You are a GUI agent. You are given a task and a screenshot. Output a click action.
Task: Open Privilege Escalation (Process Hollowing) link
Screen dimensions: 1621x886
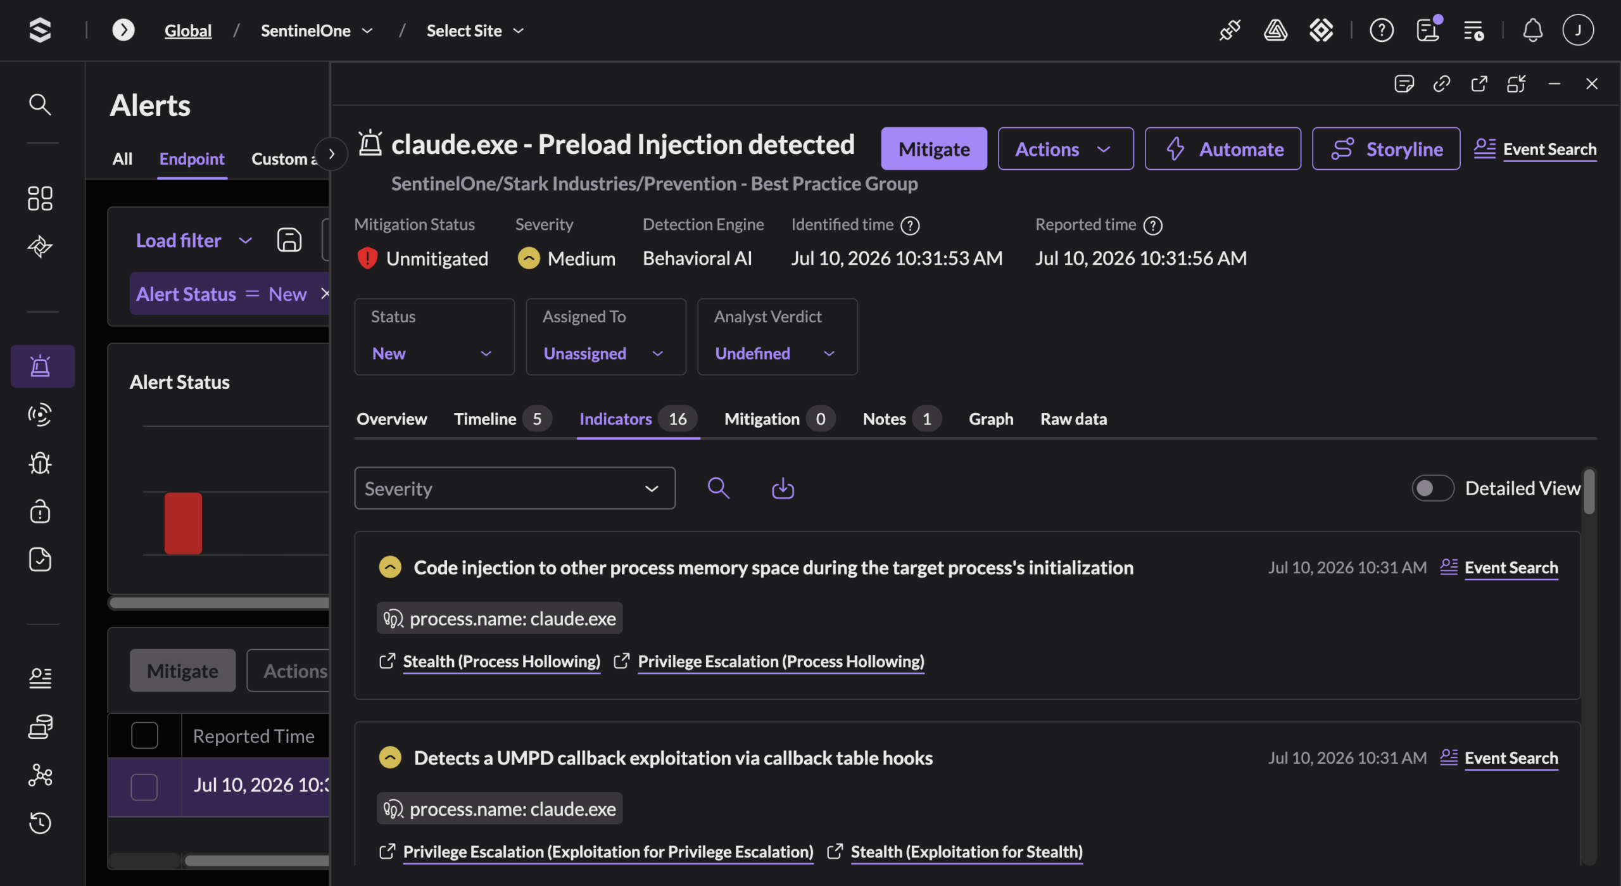tap(781, 661)
